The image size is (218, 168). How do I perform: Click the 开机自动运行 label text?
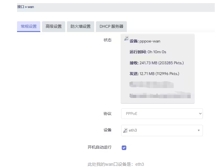[99, 147]
